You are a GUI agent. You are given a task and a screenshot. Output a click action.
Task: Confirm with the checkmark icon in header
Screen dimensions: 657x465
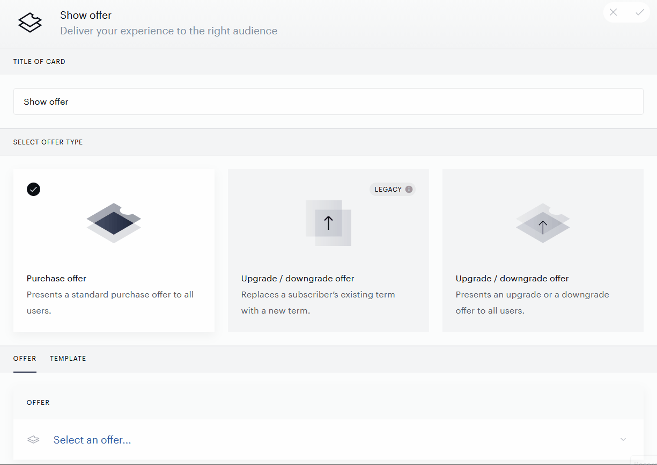pyautogui.click(x=639, y=12)
